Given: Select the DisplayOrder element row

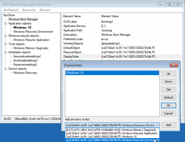Looking at the screenshot, I should click(x=122, y=57).
